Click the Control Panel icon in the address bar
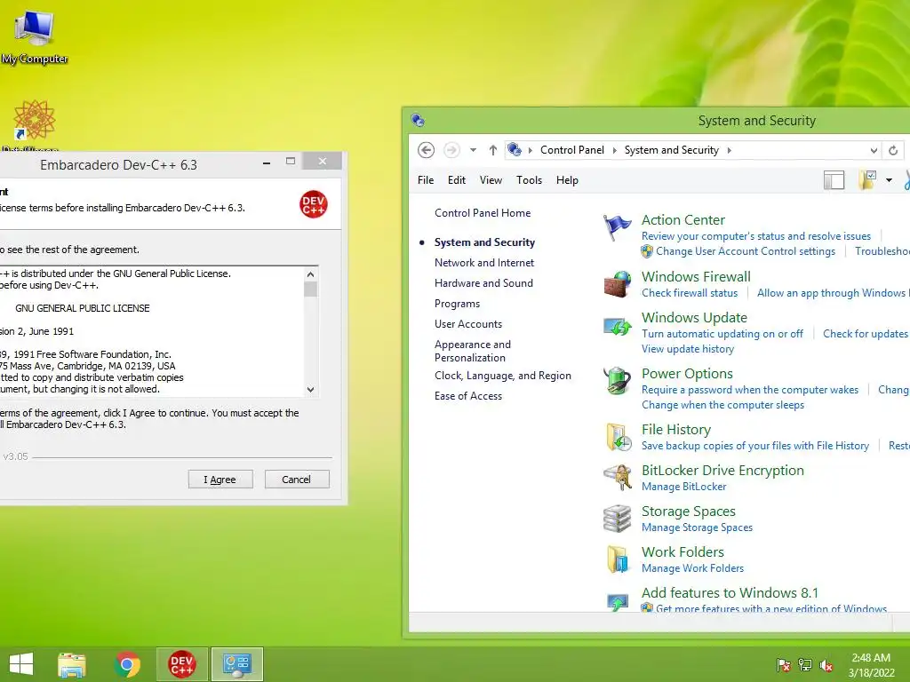Image resolution: width=910 pixels, height=682 pixels. point(515,150)
